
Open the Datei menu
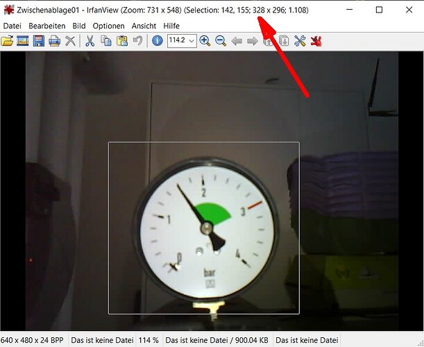[12, 26]
